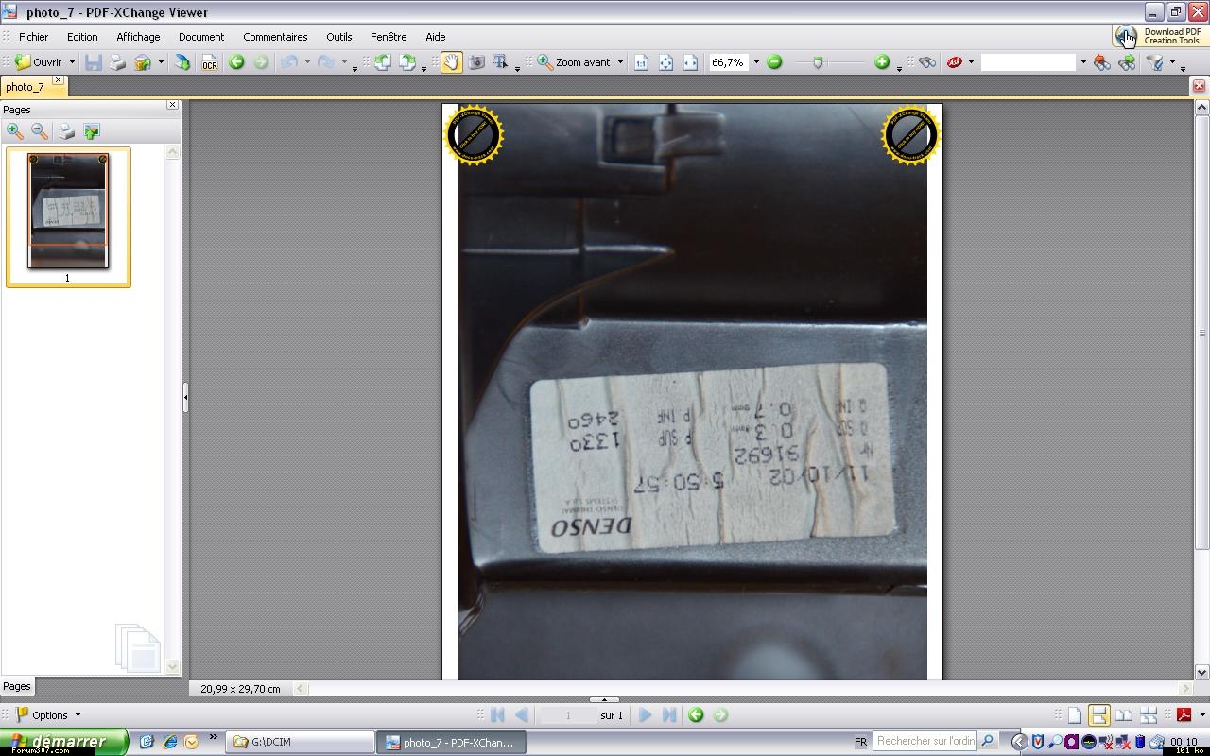This screenshot has height=756, width=1210.
Task: Rotate page counter-clockwise icon
Action: coord(383,62)
